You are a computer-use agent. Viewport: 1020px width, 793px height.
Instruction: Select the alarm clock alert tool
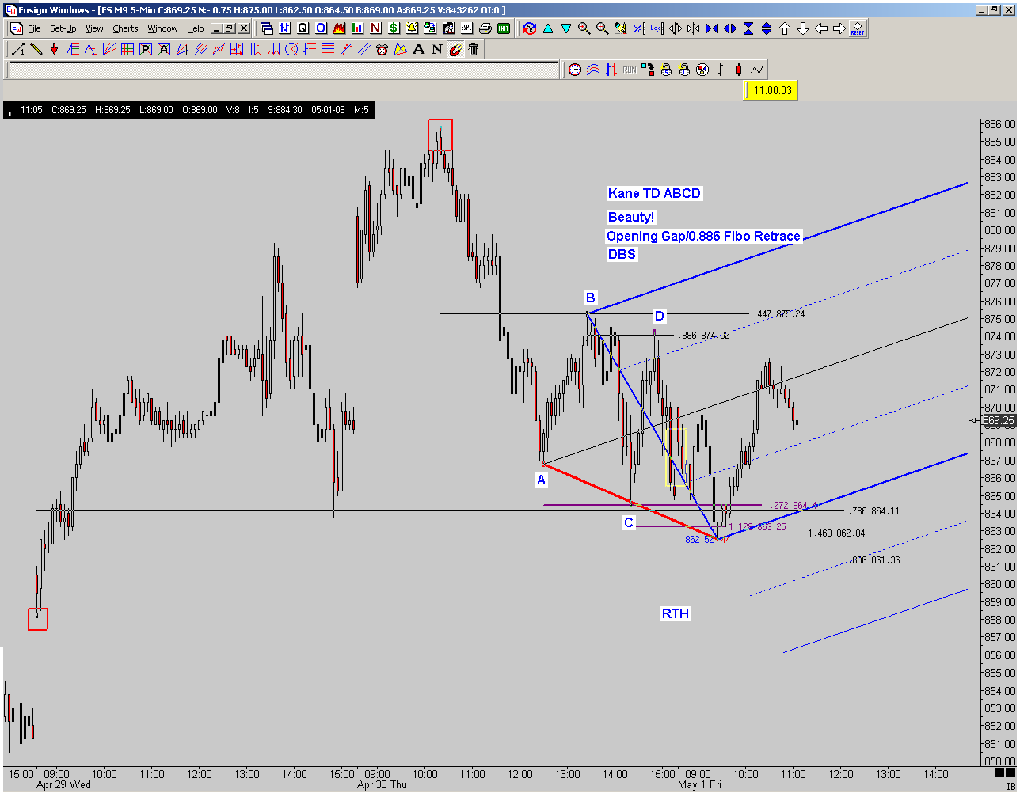click(382, 49)
